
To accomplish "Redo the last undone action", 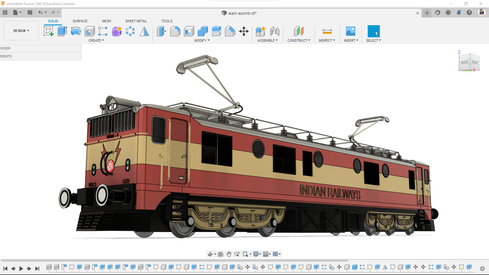I will [53, 12].
